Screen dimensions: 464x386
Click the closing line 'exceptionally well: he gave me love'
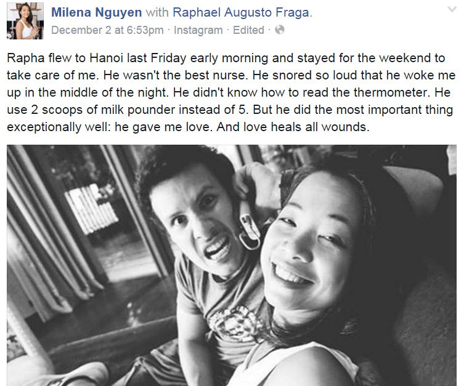188,127
